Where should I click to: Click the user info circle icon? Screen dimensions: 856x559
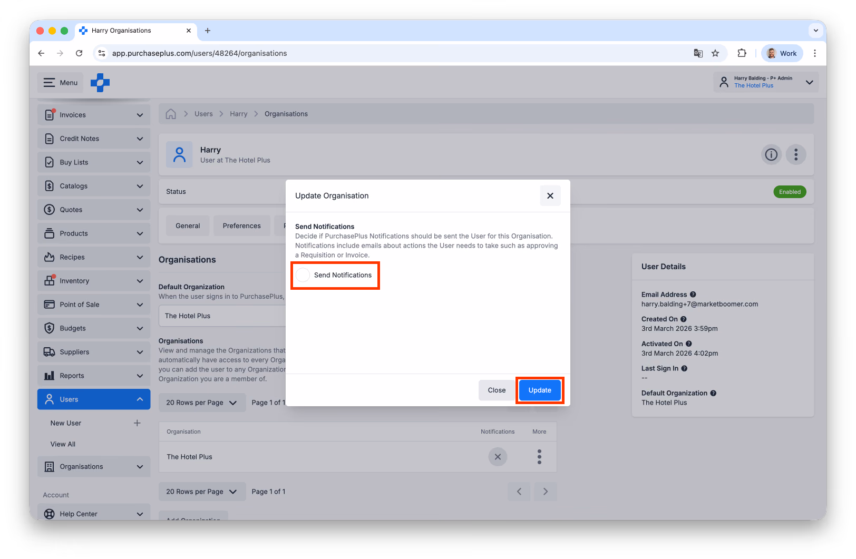[771, 155]
